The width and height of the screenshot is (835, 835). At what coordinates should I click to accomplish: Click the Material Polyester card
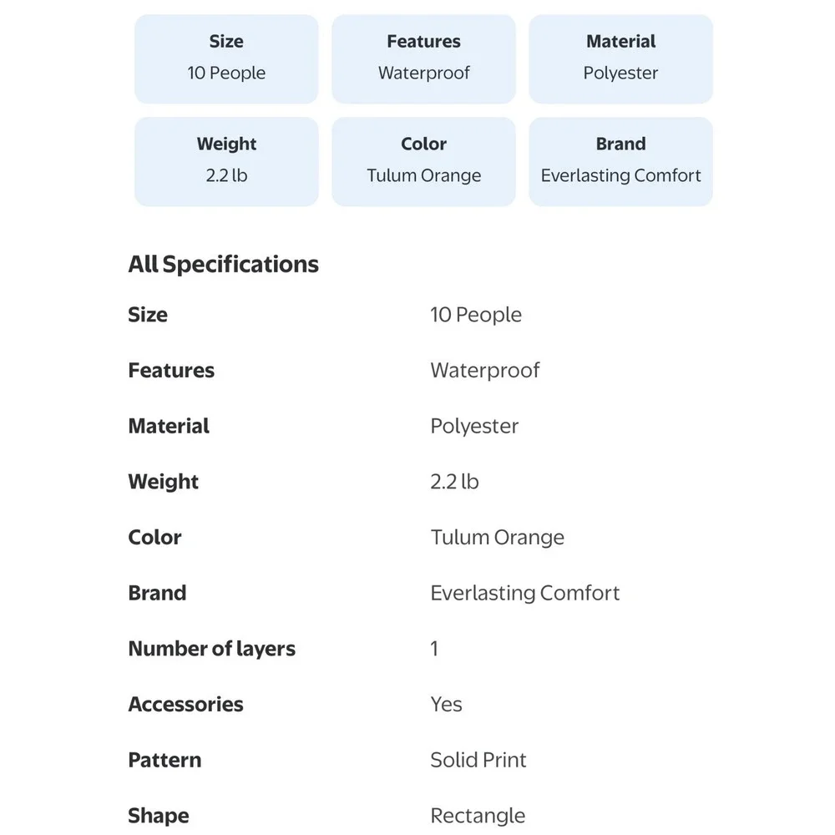620,58
